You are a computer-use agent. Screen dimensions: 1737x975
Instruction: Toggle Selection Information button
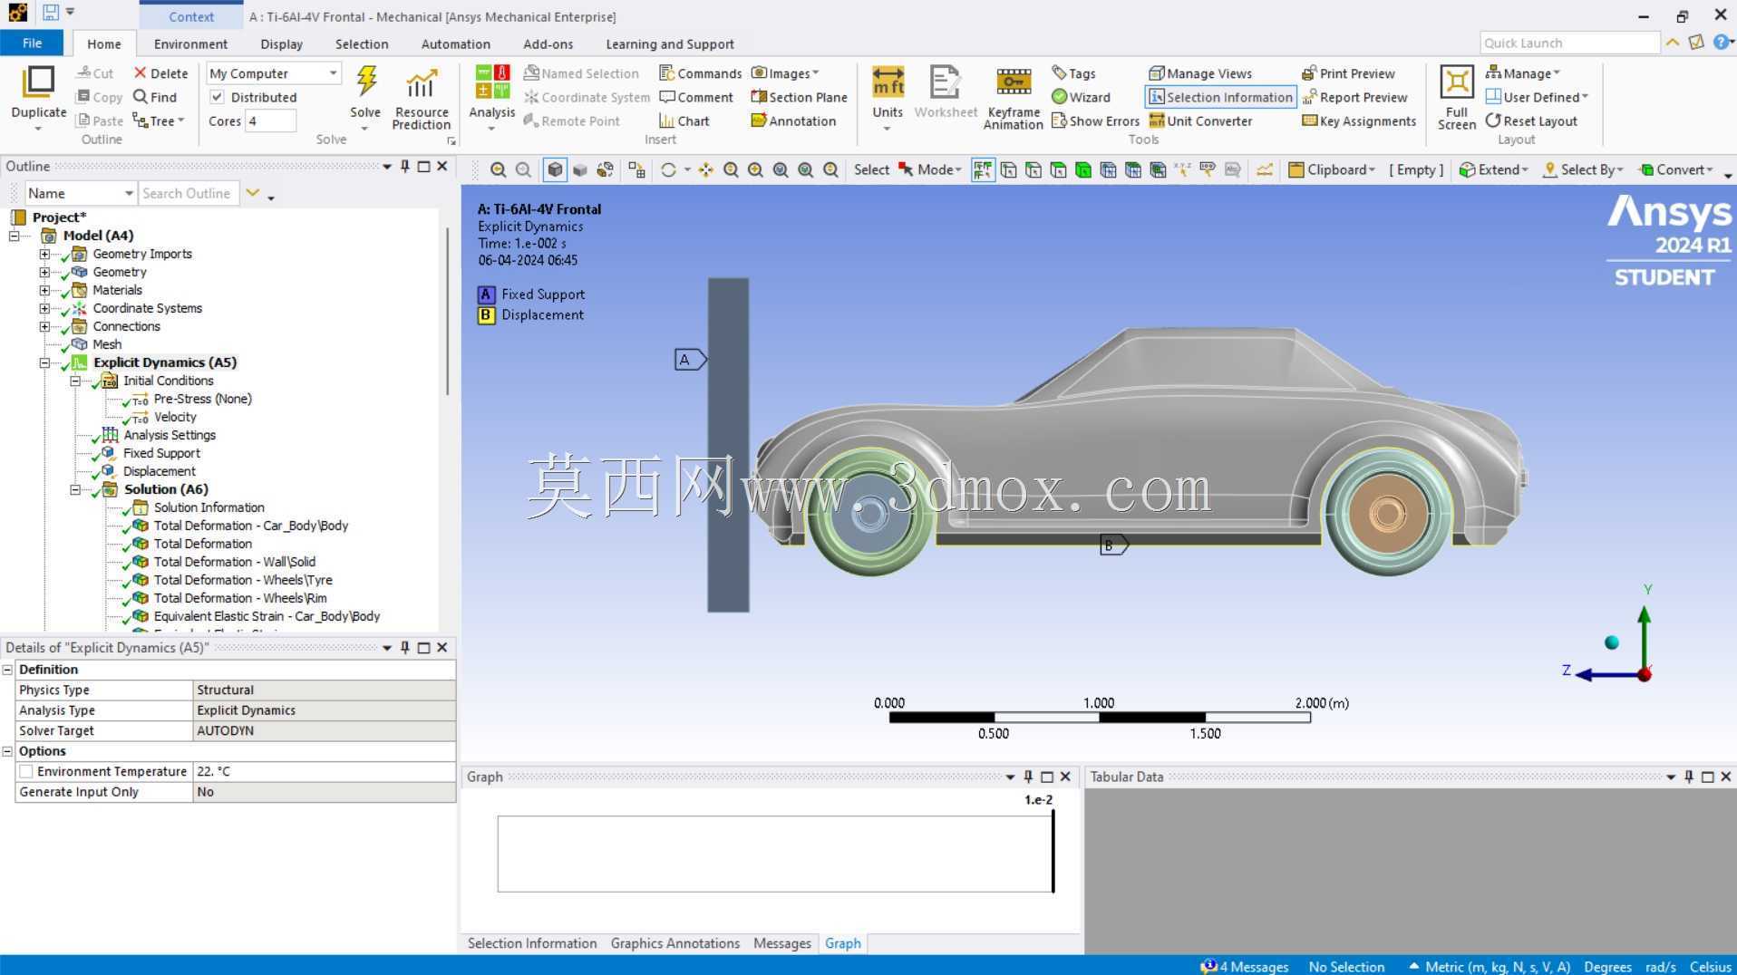coord(1220,97)
